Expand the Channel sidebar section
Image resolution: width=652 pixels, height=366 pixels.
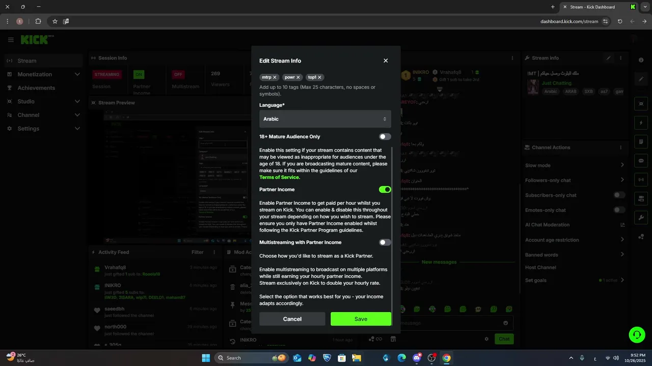pos(44,115)
